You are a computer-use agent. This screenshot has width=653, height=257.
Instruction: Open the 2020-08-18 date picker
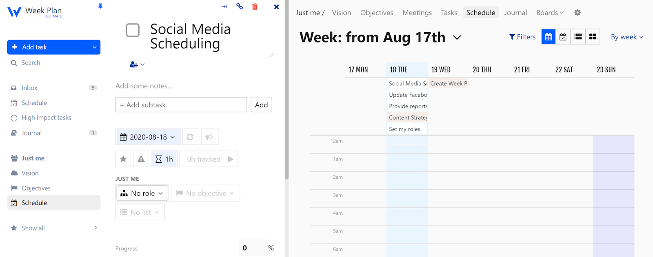click(148, 137)
